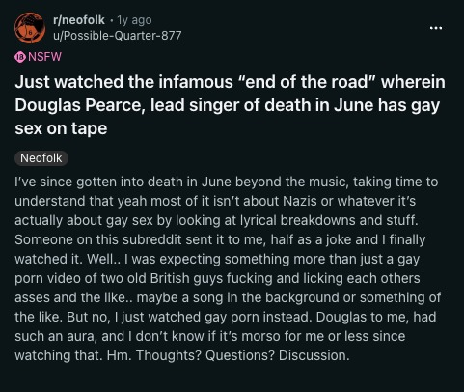
Task: Click body line starting 'such an aura'
Action: coord(210,336)
